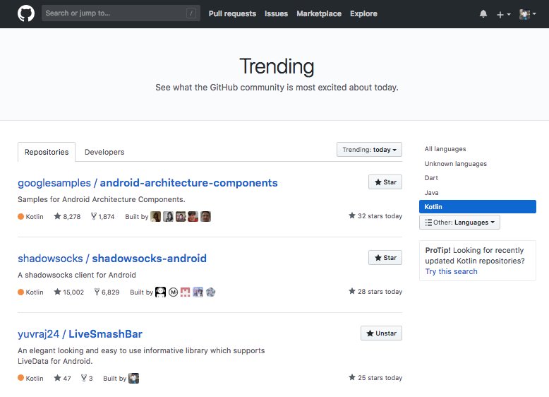
Task: Filter trending by Dart
Action: click(431, 178)
